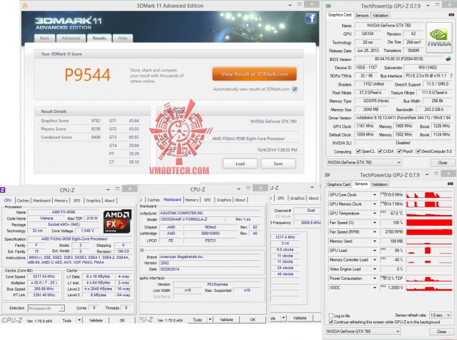Screen dimensions: 457x340
Task: Click the AMD FX logo in CPU-Z
Action: point(117,221)
